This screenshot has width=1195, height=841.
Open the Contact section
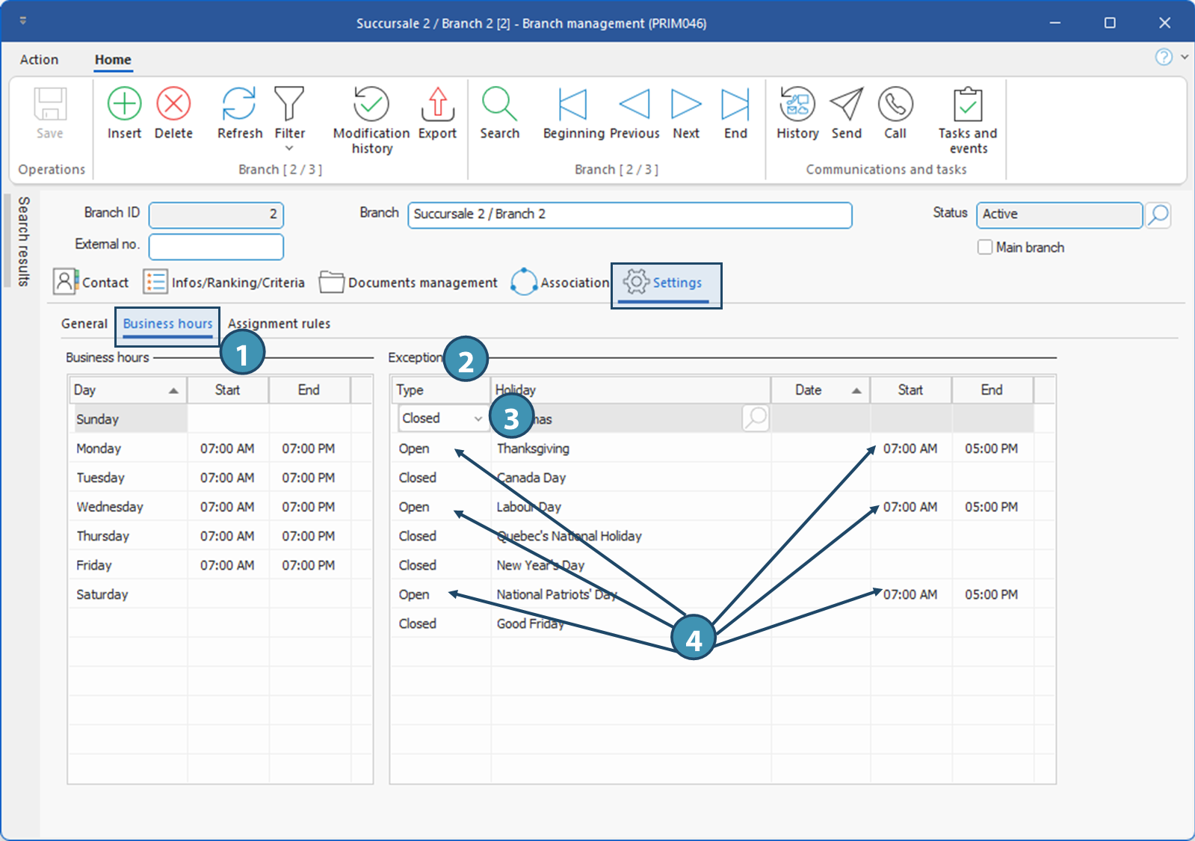91,283
